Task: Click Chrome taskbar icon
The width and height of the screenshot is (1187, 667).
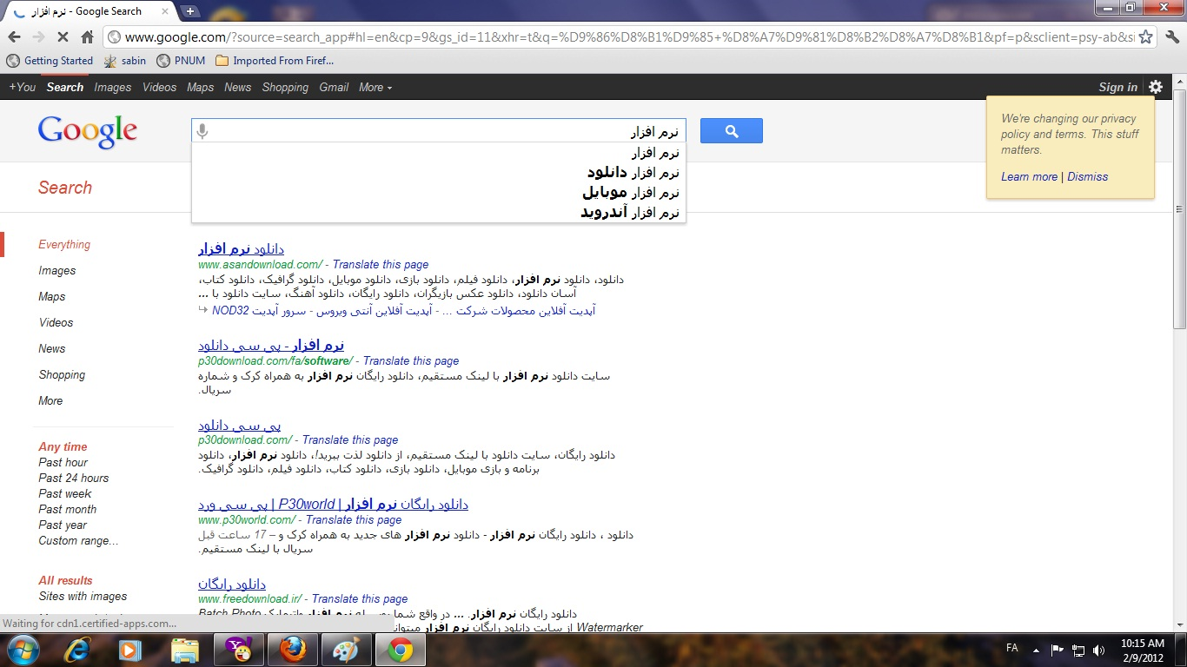Action: [x=400, y=650]
